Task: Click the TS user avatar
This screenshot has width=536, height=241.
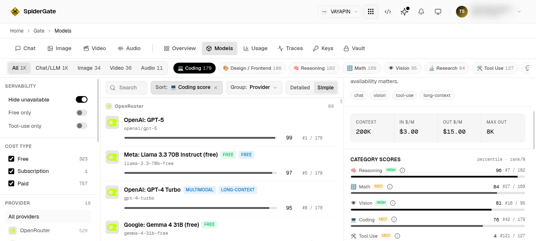Action: pos(462,12)
